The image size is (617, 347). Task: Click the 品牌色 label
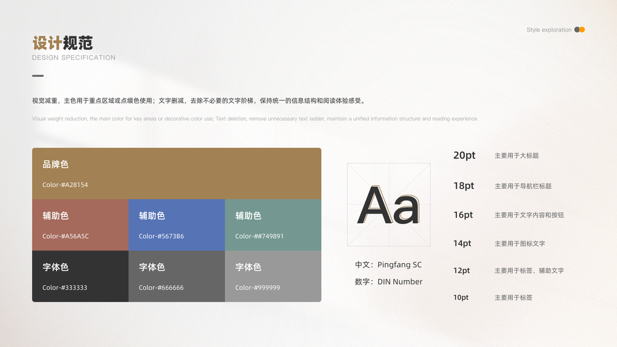56,164
